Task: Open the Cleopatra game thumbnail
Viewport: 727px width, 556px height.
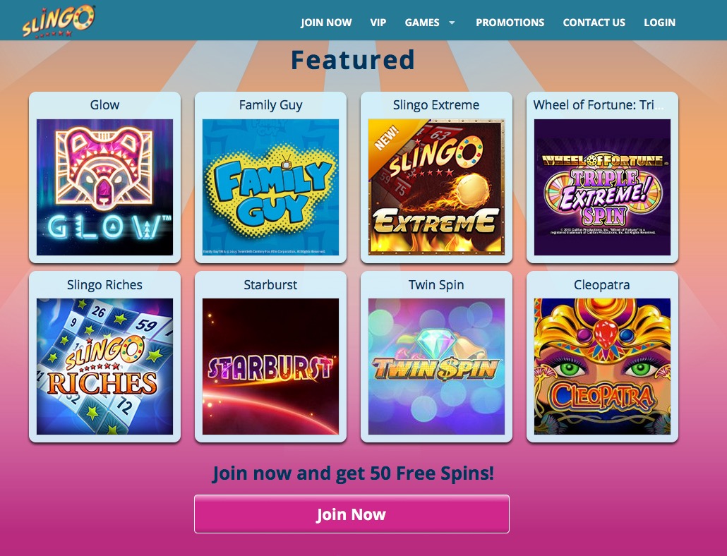Action: pyautogui.click(x=602, y=366)
